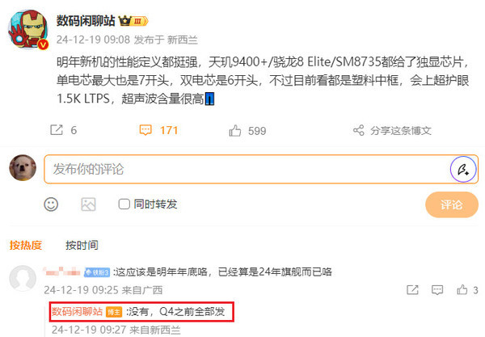Click the repost icon under the post
The height and width of the screenshot is (337, 485).
pos(57,130)
